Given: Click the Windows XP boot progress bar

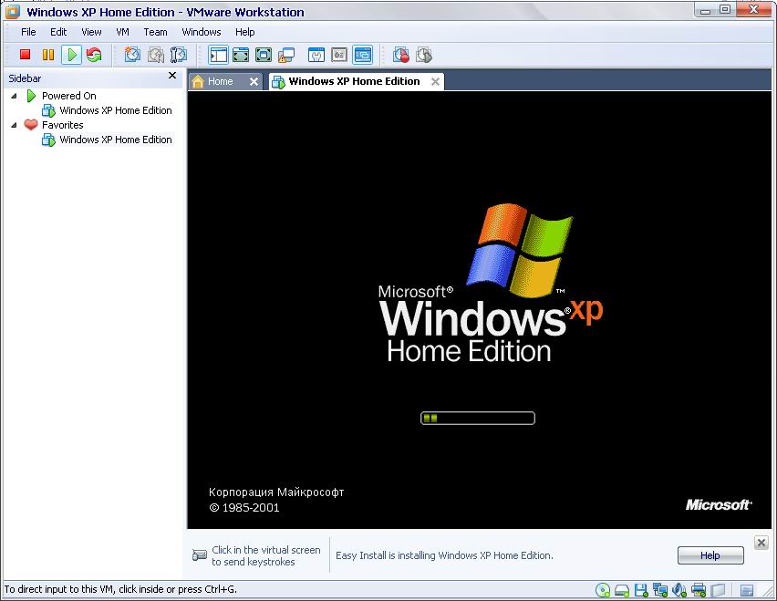Looking at the screenshot, I should coord(478,419).
